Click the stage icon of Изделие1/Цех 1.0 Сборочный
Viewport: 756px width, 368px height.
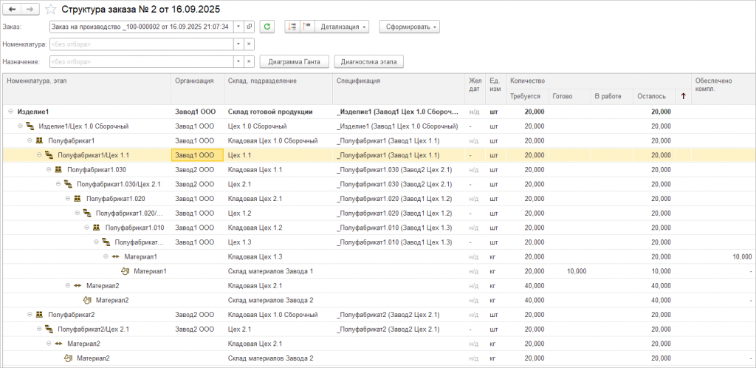[x=30, y=126]
